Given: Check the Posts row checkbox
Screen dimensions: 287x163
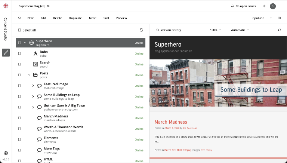Looking at the screenshot, I should coord(19,75).
